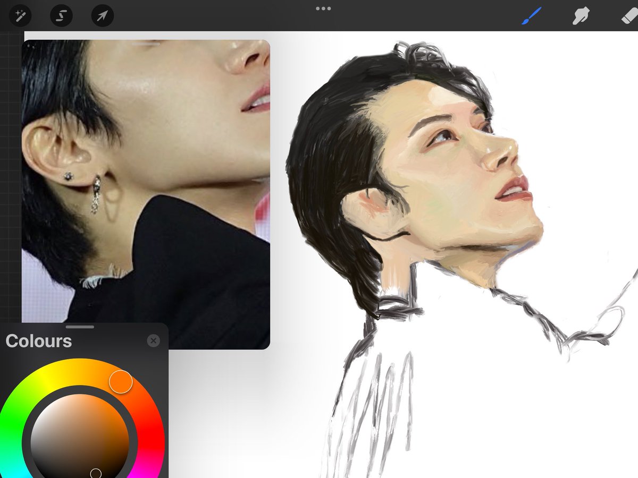Click the Colours panel title
638x478 pixels.
click(39, 341)
